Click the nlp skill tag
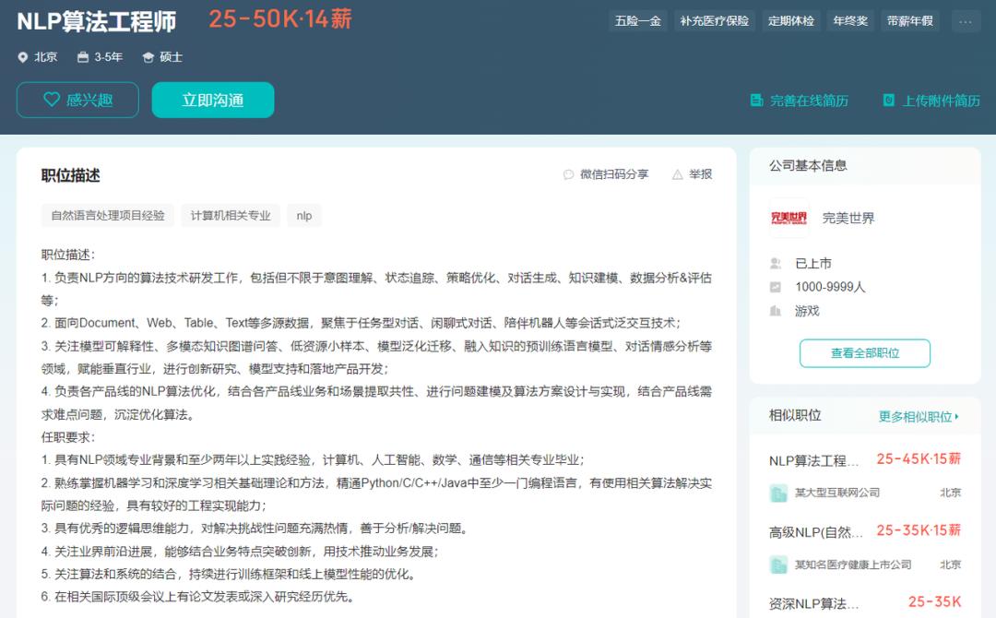 [x=304, y=215]
